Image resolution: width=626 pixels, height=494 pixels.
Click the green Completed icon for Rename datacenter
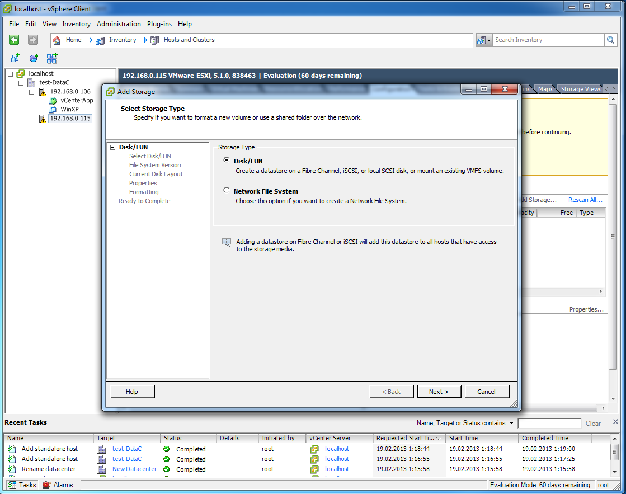click(167, 469)
